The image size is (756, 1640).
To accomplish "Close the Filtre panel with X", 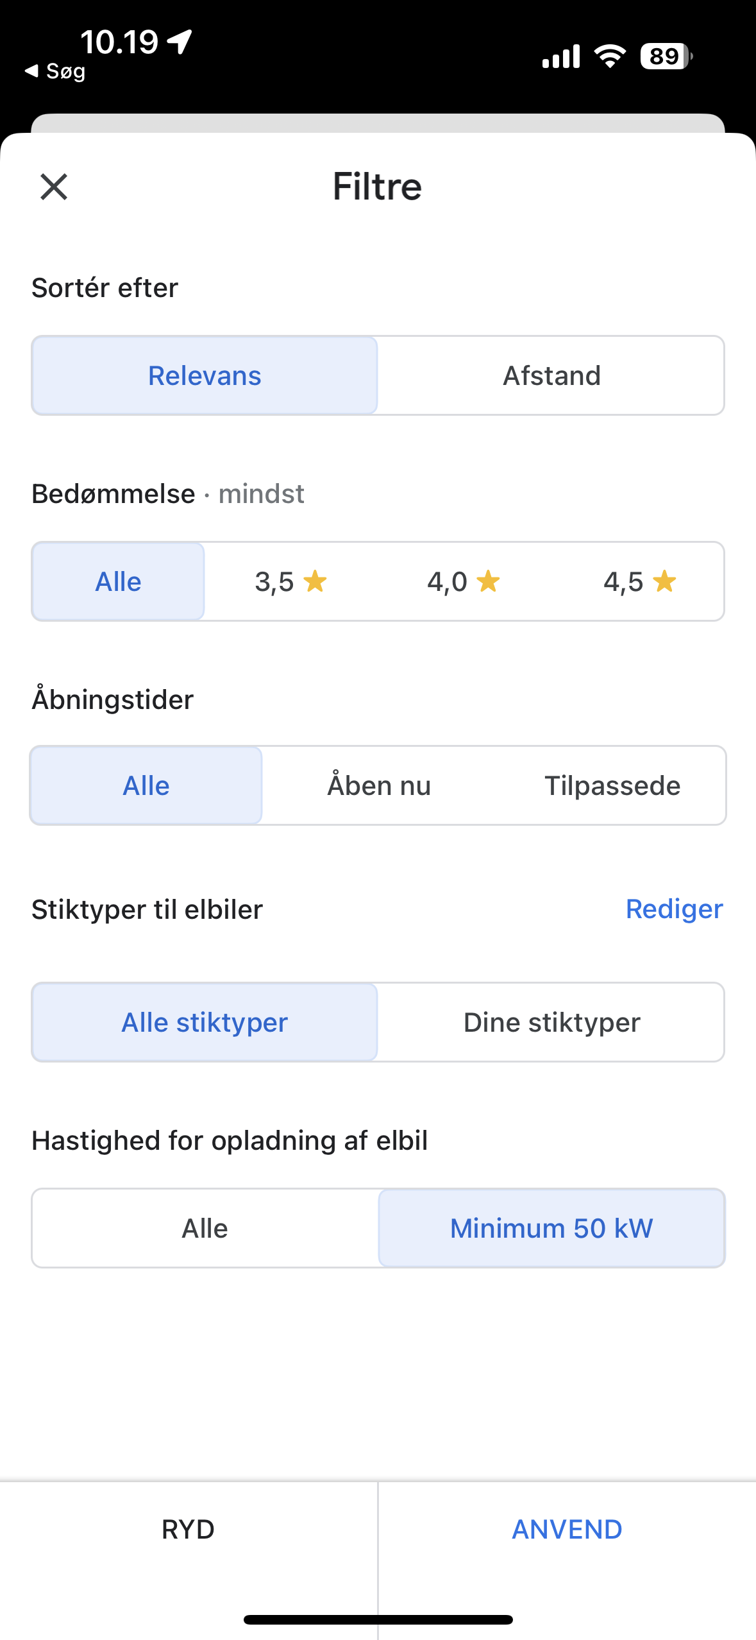I will point(54,187).
